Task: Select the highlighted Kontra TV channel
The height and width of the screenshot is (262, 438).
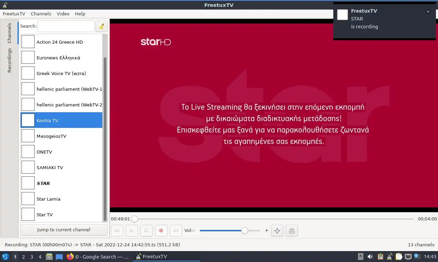Action: click(x=62, y=120)
